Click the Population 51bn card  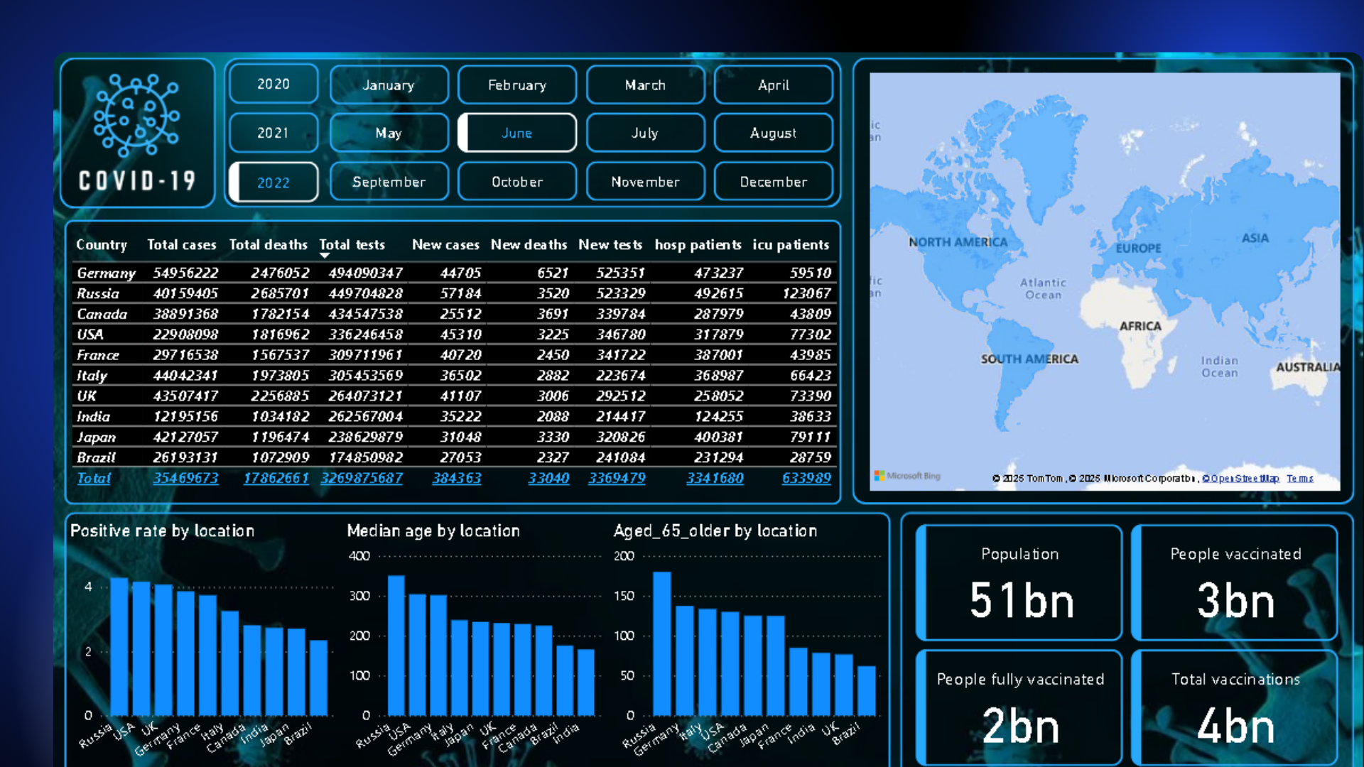pos(1019,582)
